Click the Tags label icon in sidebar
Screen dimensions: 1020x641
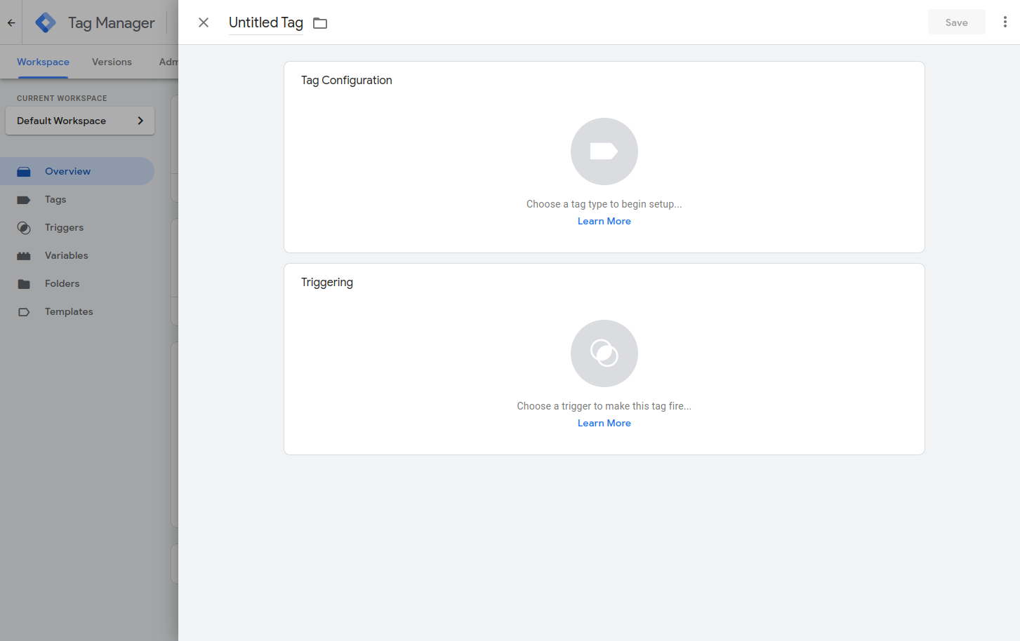24,200
